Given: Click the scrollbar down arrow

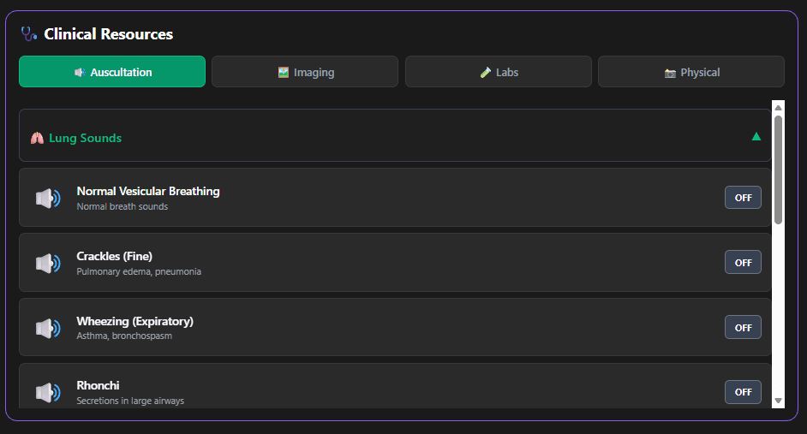Looking at the screenshot, I should (778, 401).
